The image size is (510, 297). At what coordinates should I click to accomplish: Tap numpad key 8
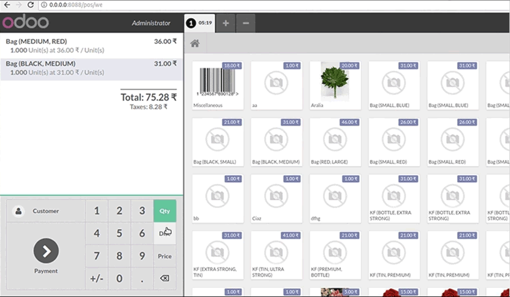pyautogui.click(x=120, y=256)
